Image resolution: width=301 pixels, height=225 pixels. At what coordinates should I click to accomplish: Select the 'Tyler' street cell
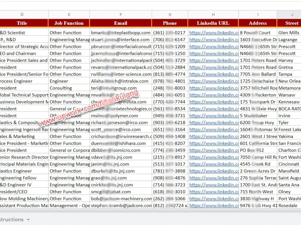289,123
